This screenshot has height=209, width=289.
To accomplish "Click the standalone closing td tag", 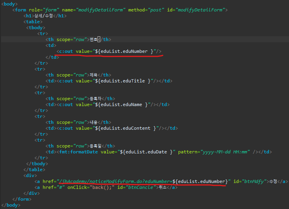I will tap(53, 57).
